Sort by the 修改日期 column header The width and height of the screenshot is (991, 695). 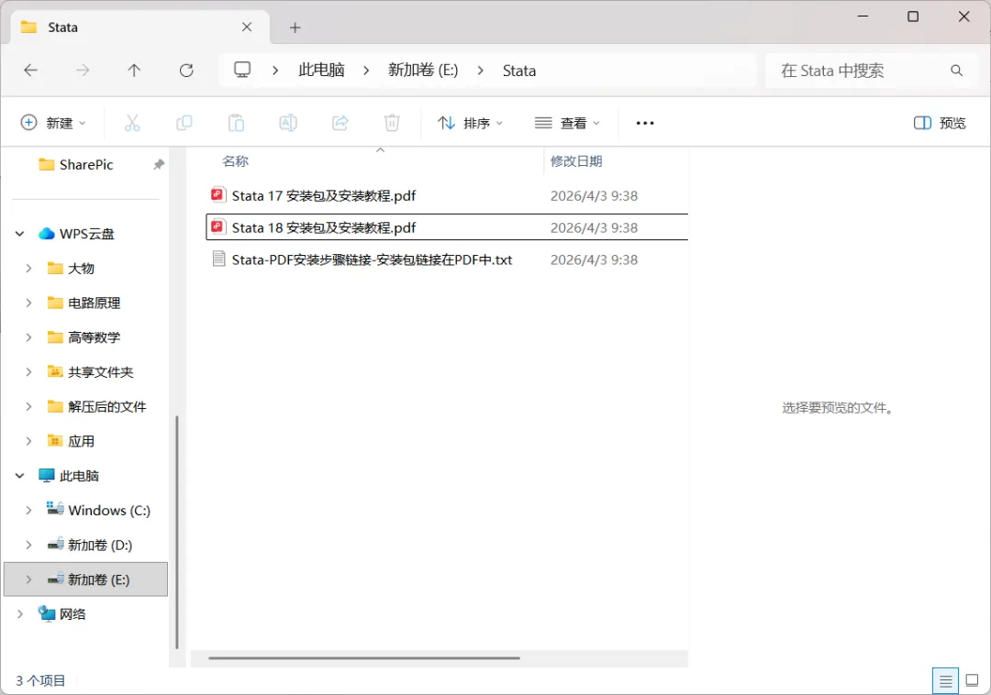tap(575, 161)
